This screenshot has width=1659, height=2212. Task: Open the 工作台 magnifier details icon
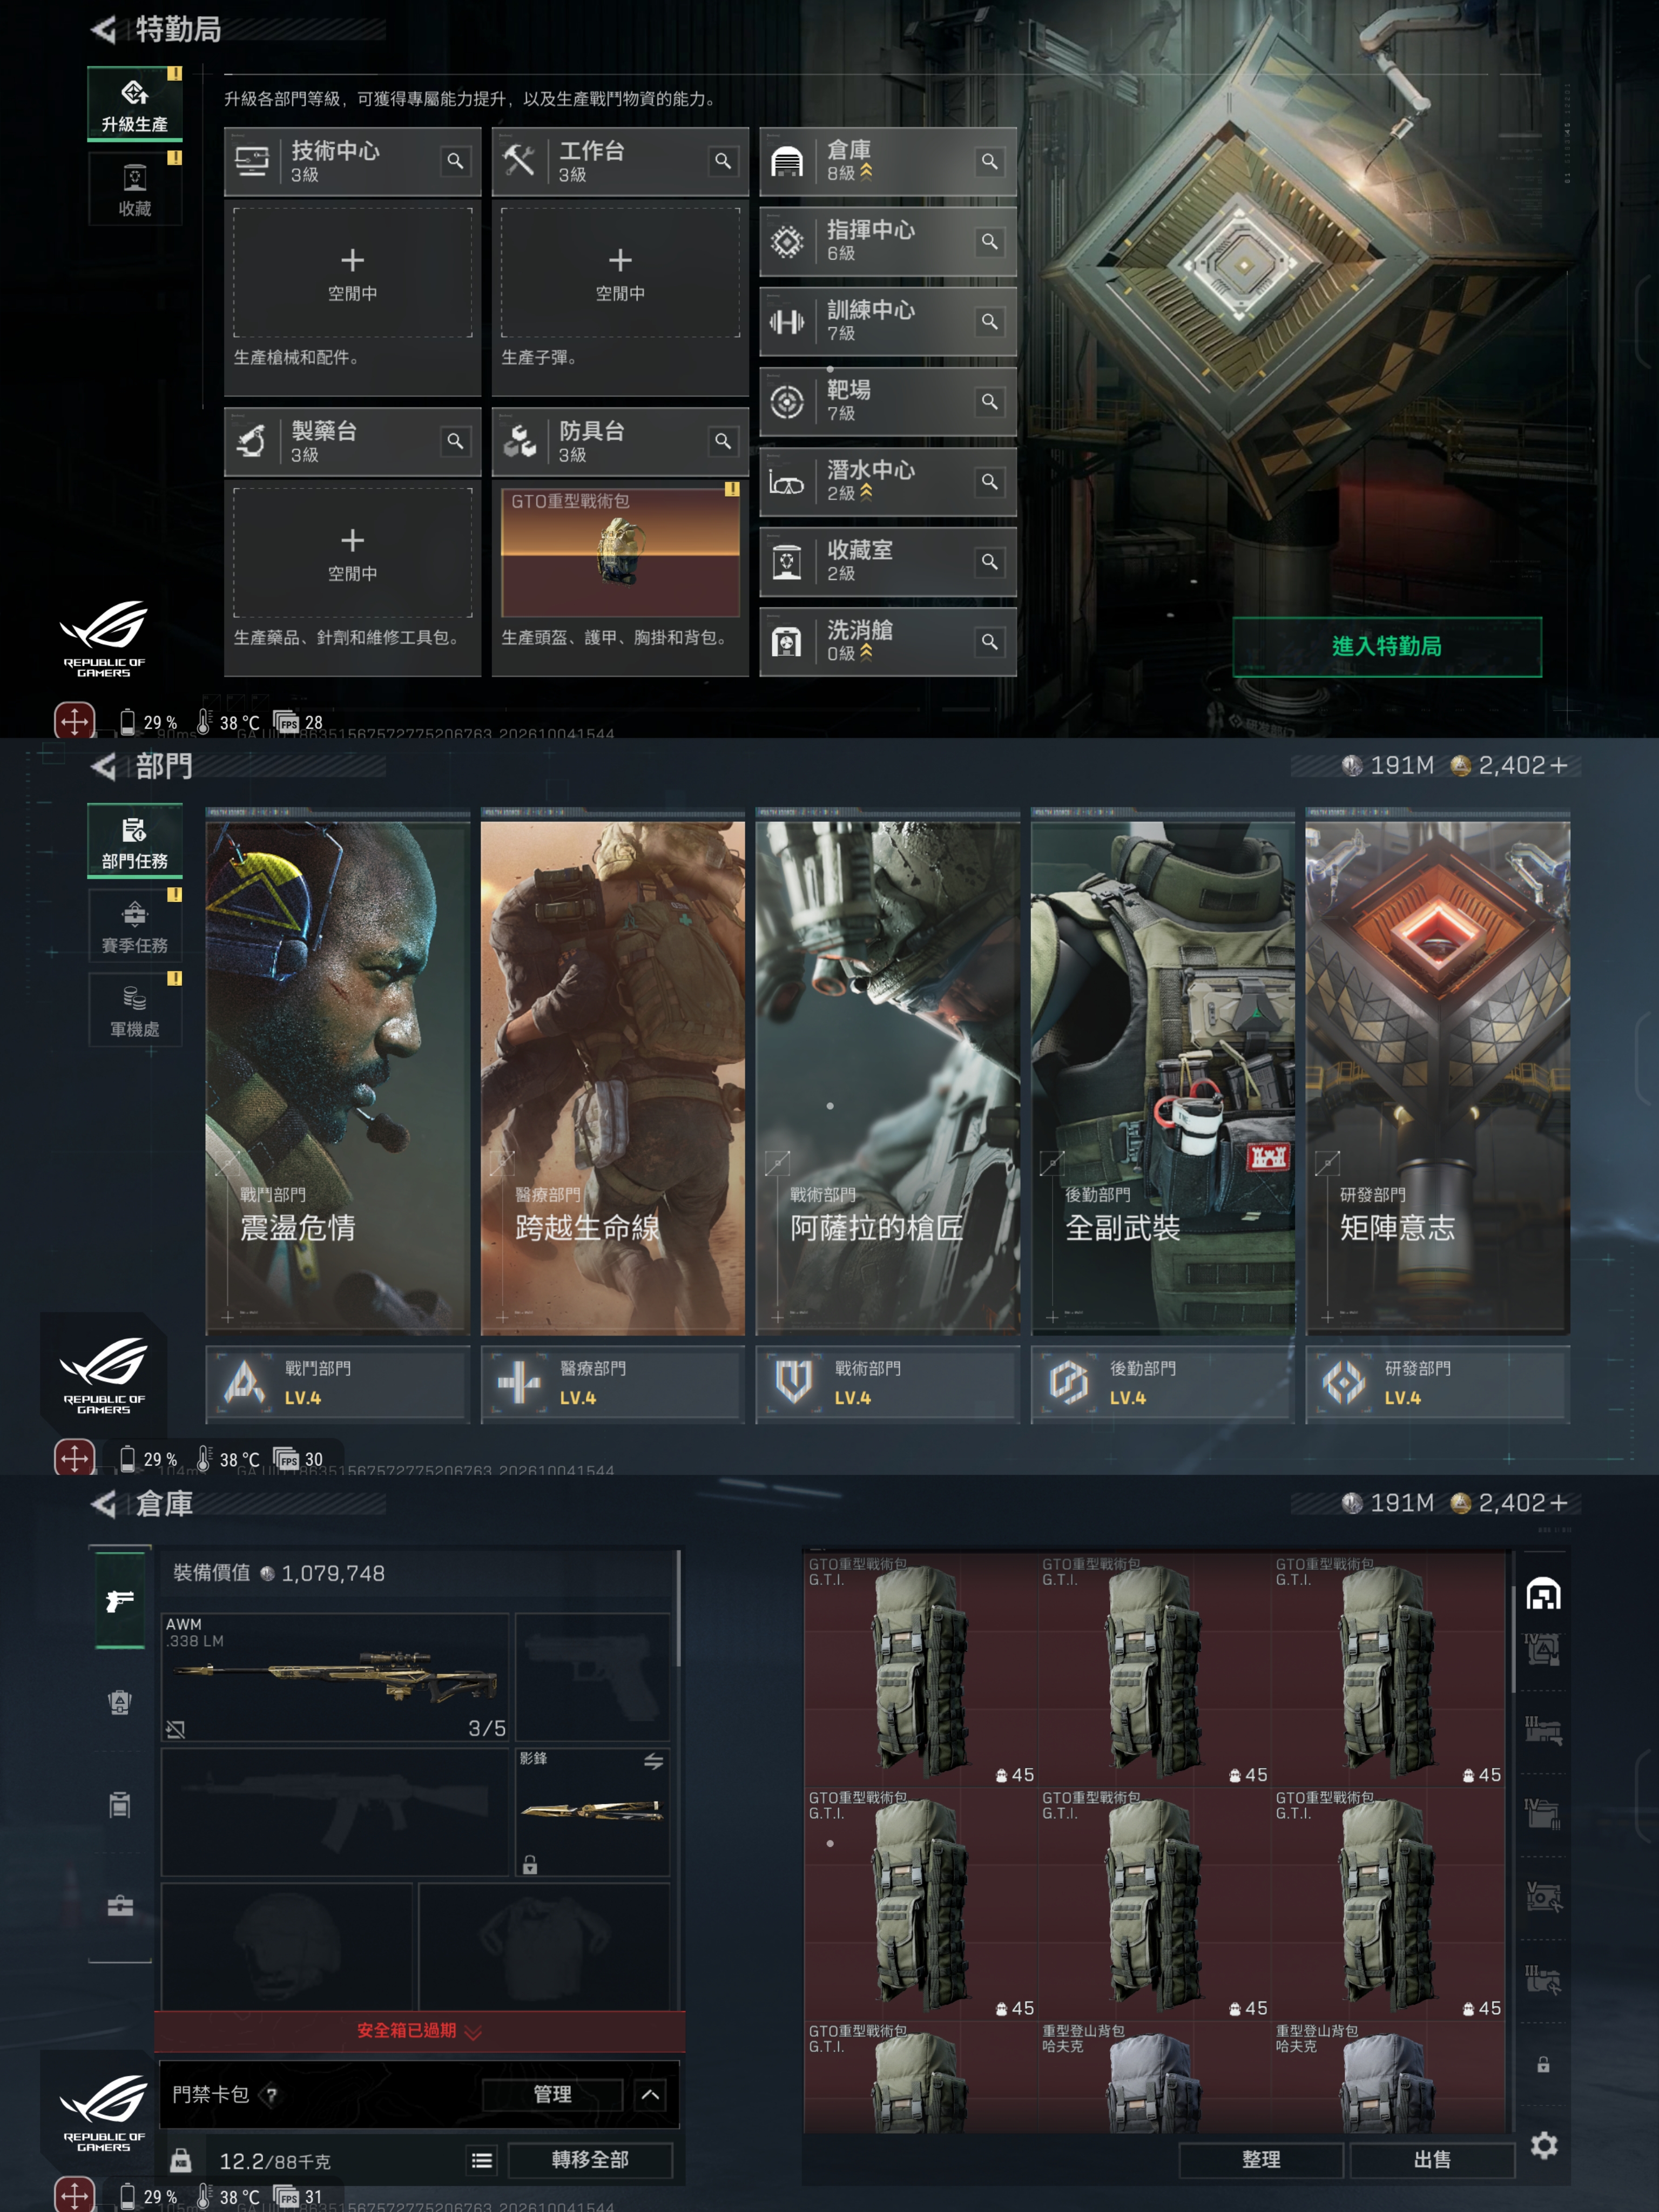pyautogui.click(x=723, y=161)
